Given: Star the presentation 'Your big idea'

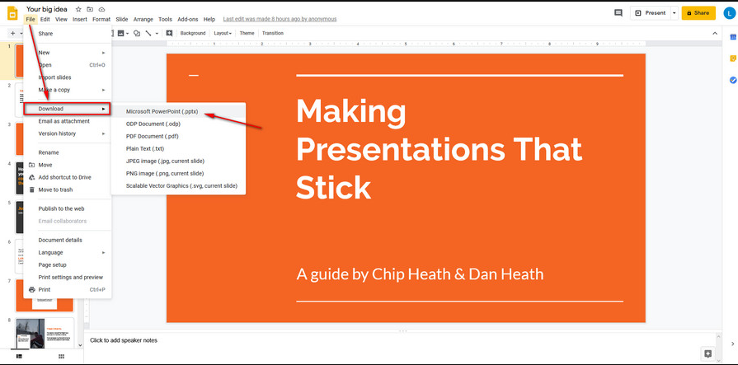Looking at the screenshot, I should click(78, 9).
